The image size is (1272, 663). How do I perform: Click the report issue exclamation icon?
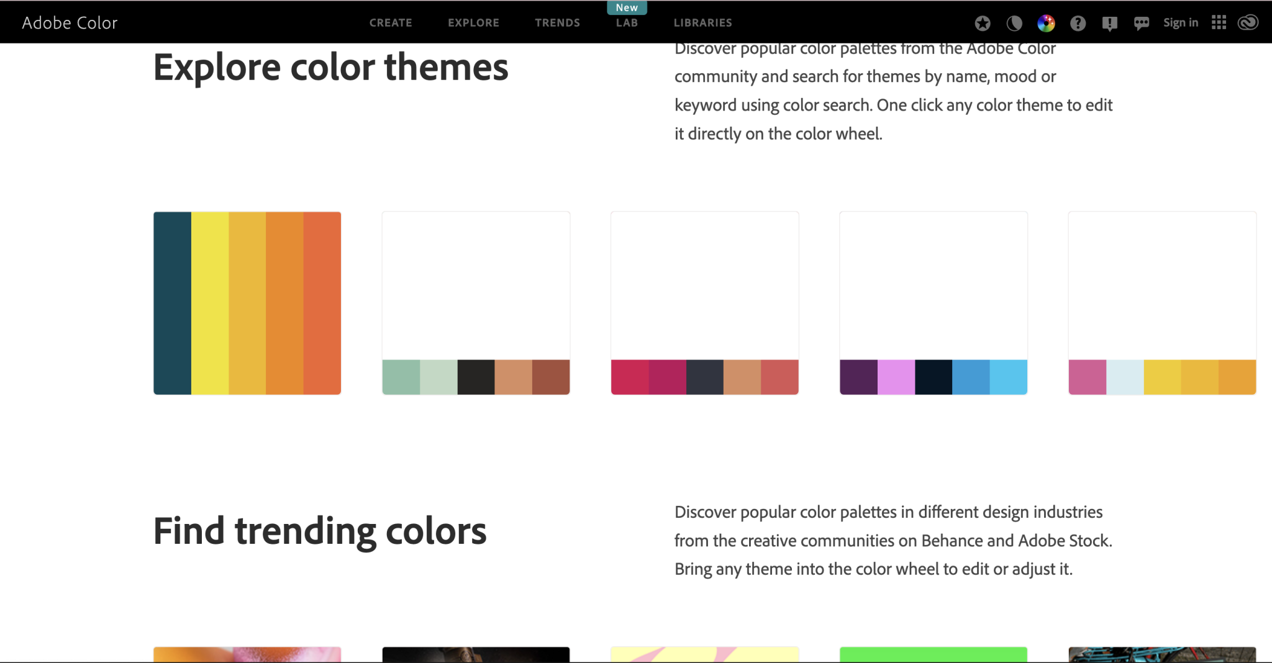click(x=1109, y=22)
